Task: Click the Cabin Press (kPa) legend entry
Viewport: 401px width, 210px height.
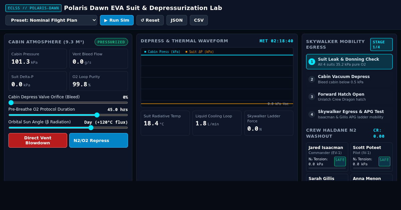Action: point(162,52)
